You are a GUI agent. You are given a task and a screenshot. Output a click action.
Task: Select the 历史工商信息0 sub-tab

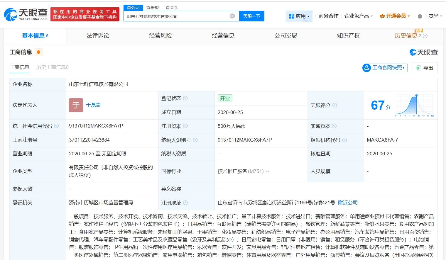52,67
